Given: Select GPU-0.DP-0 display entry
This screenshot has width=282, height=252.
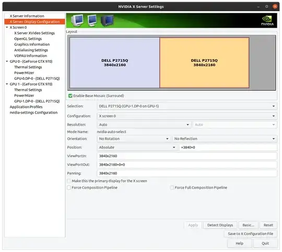Looking at the screenshot, I should [37, 79].
